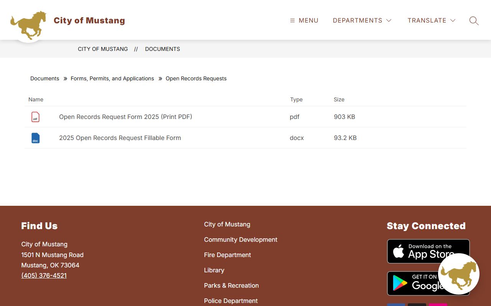This screenshot has width=491, height=306.
Task: Click the Size column header
Action: pos(339,99)
